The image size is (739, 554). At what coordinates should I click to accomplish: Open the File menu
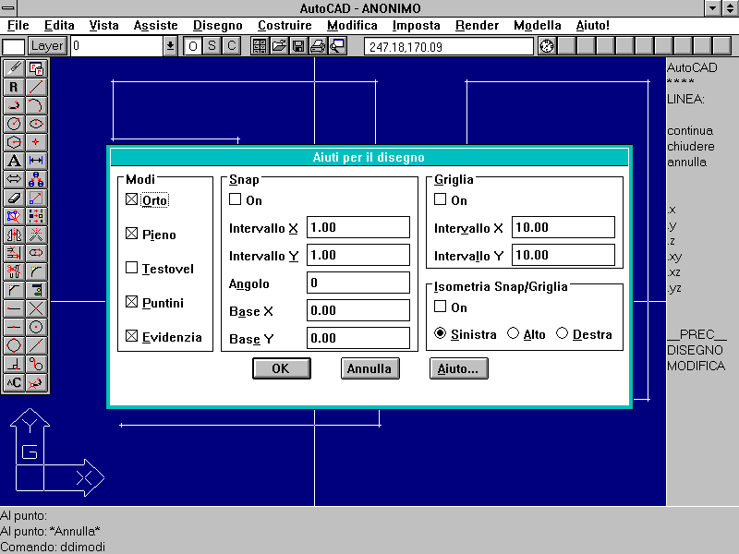[18, 25]
